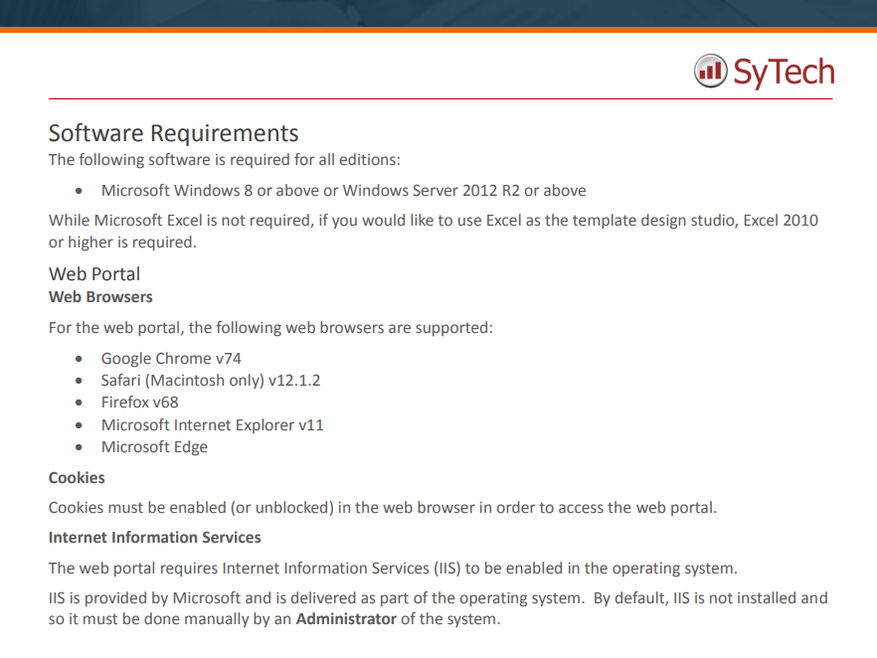Click the sentence mentioning Excel 2010

434,232
